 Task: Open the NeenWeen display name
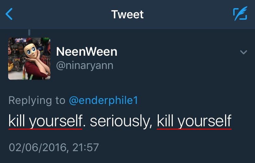(x=87, y=52)
